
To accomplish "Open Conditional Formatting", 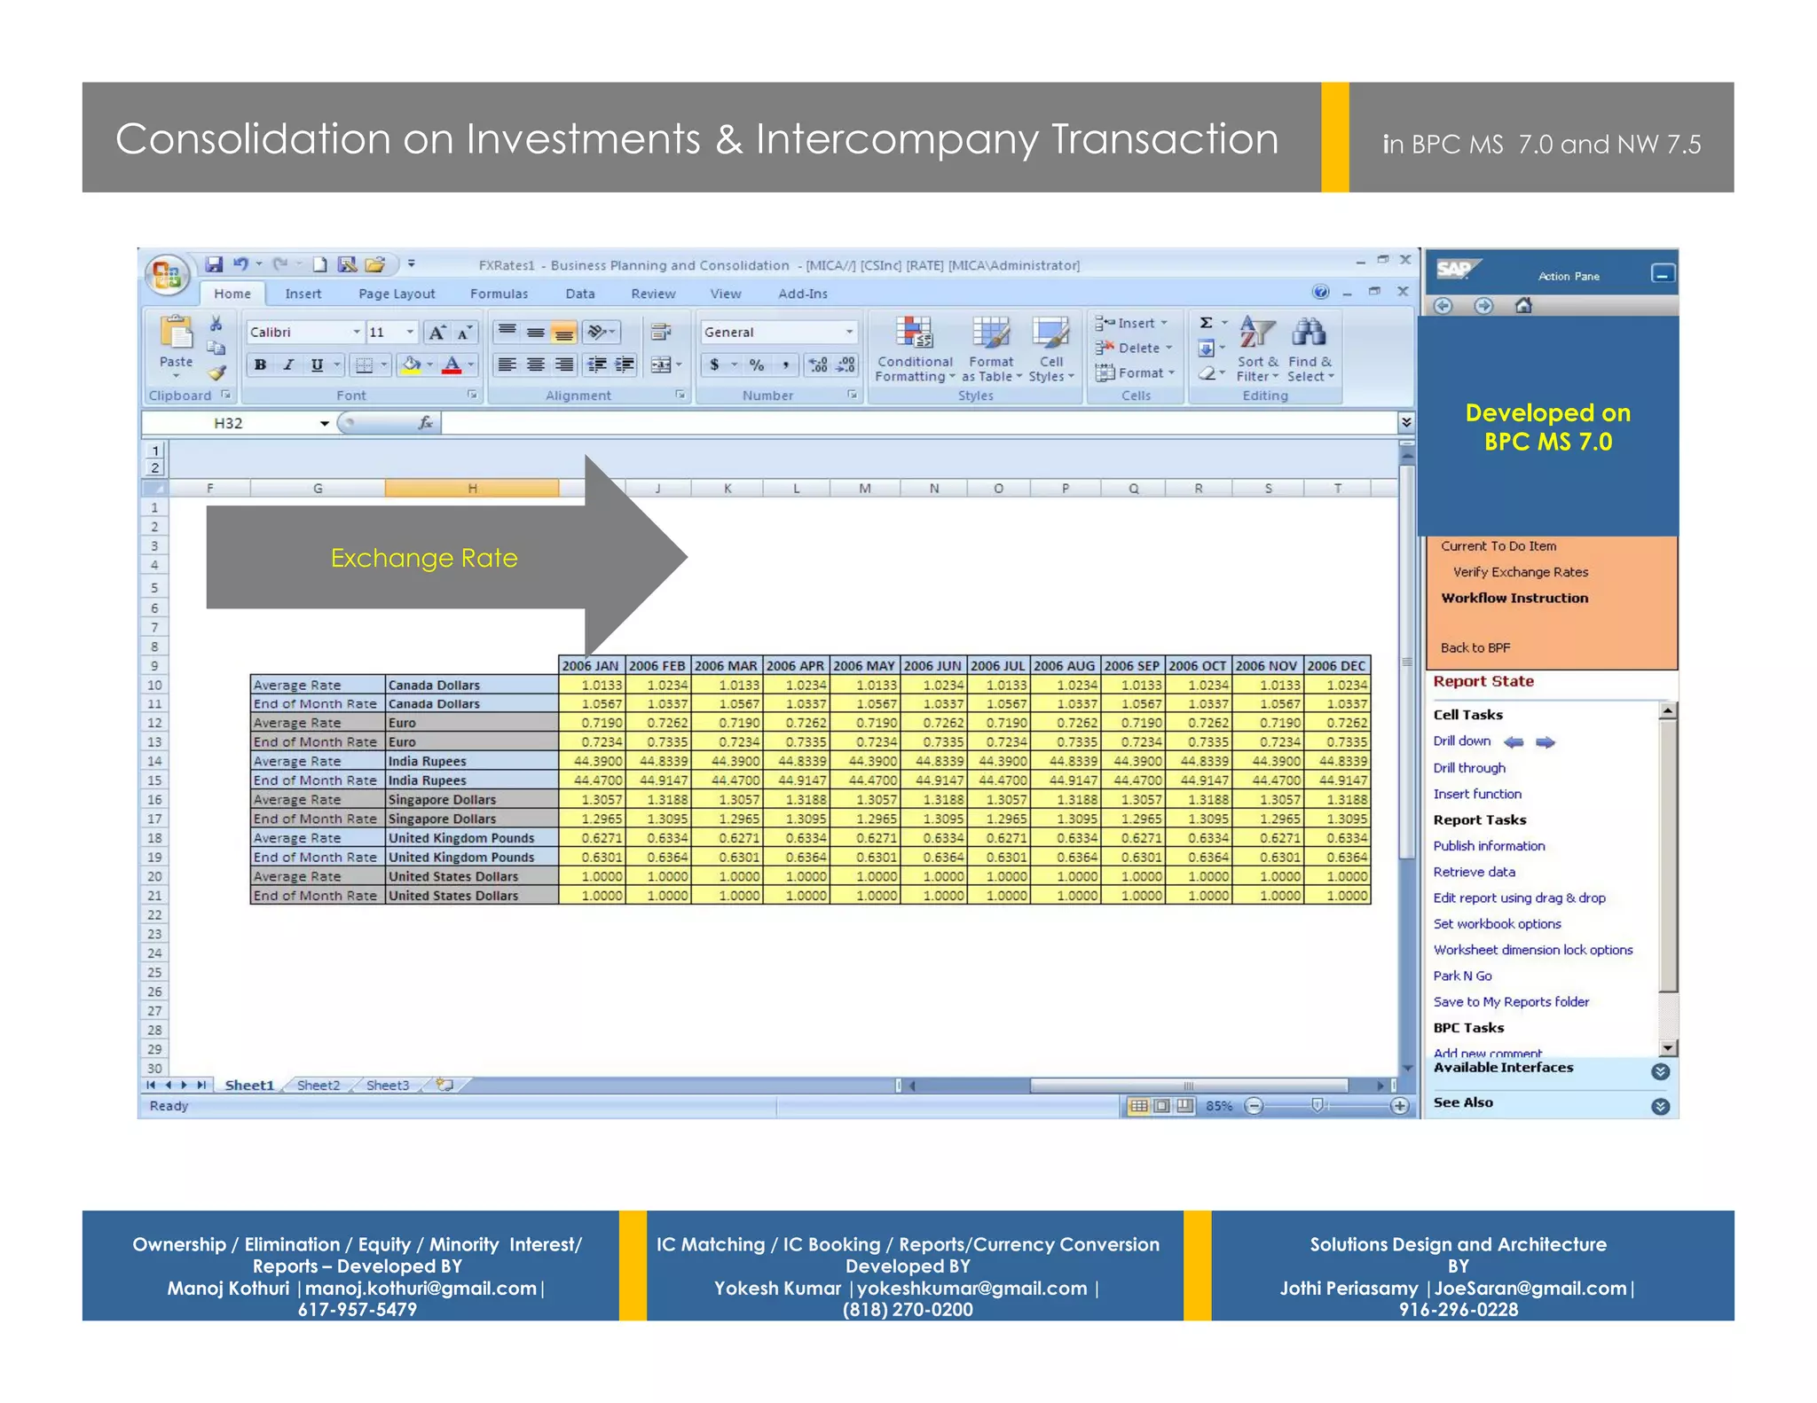I will click(x=914, y=351).
